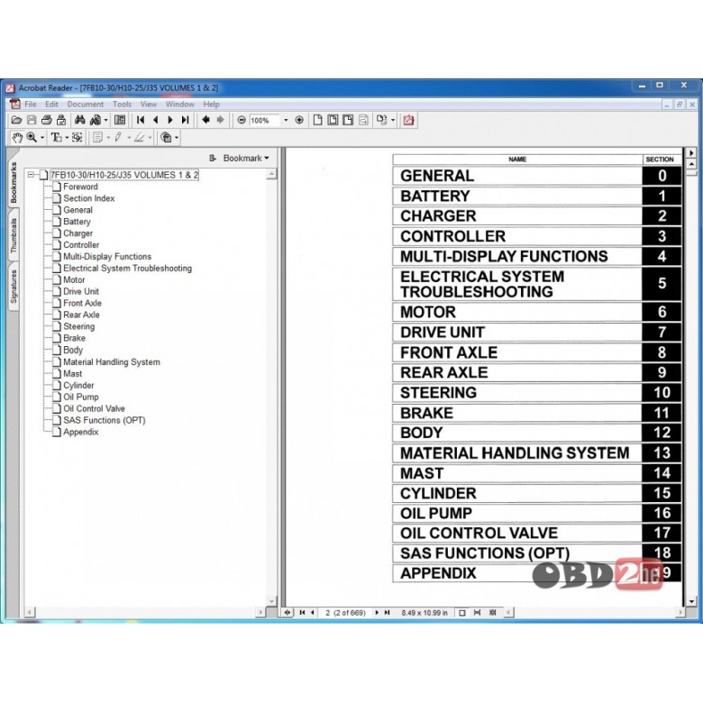Click the red Adobe icon in toolbar
The width and height of the screenshot is (703, 703).
point(408,120)
